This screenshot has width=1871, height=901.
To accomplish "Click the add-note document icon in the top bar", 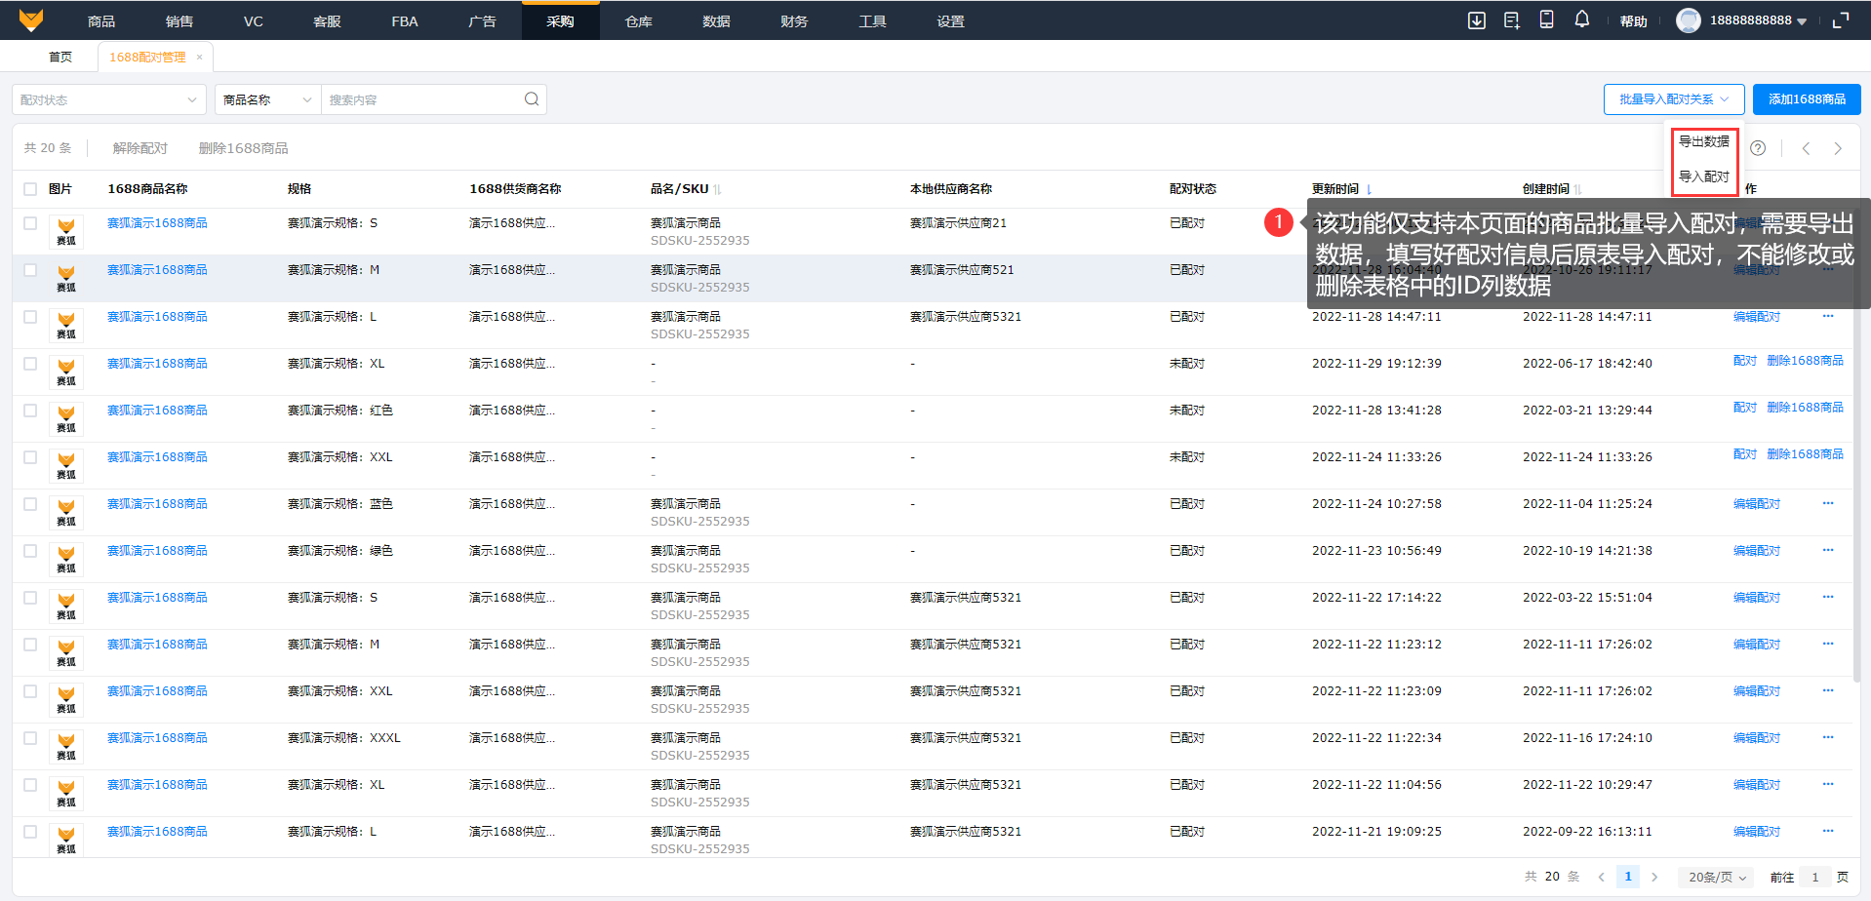I will coord(1511,20).
